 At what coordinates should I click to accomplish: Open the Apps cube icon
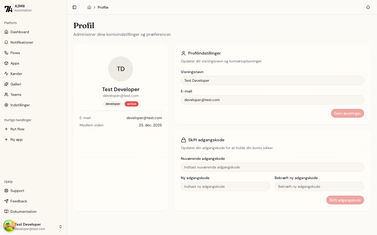point(6,63)
